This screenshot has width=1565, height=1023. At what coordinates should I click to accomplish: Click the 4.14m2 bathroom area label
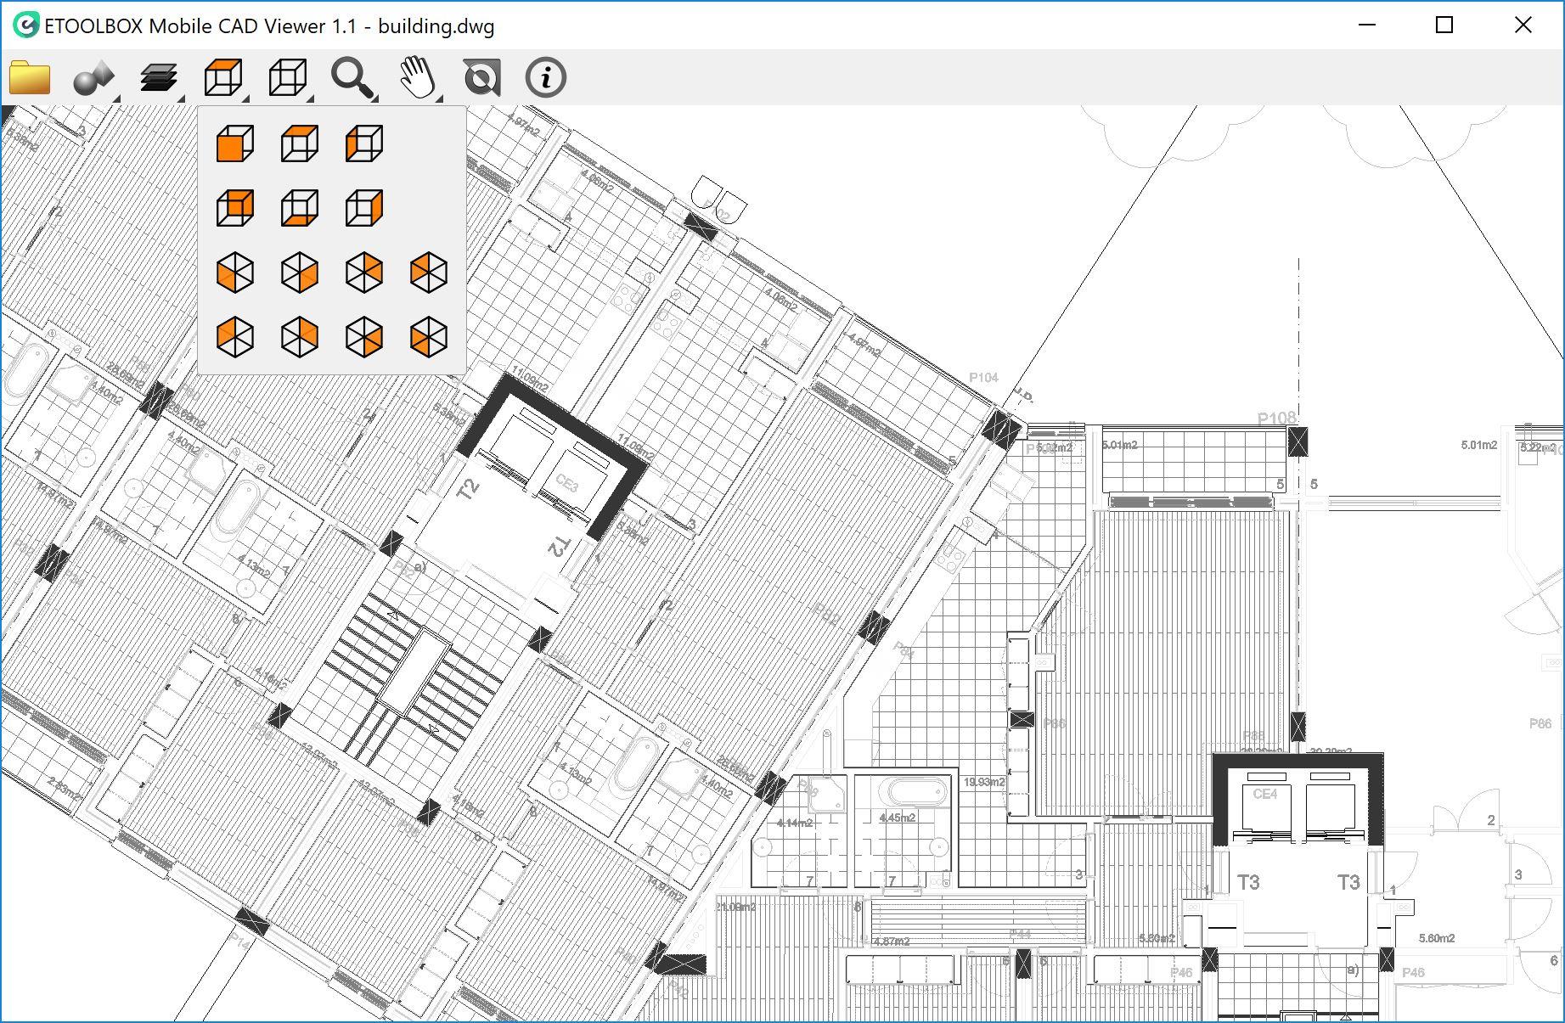click(794, 823)
